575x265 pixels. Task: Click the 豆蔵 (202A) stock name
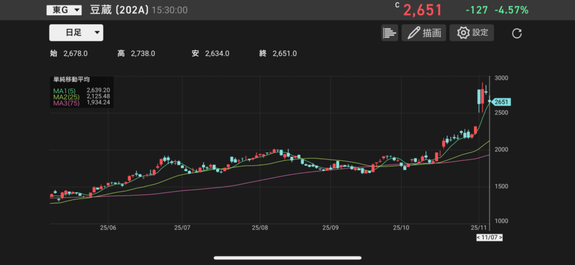pos(119,10)
